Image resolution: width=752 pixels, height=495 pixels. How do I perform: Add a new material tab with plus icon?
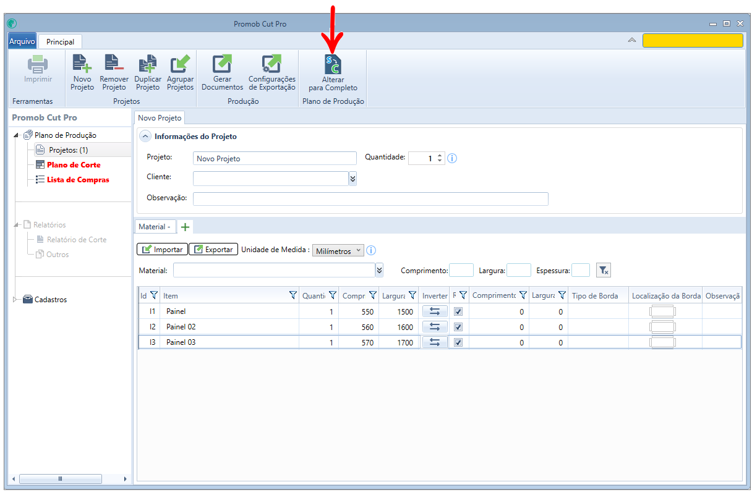point(185,227)
